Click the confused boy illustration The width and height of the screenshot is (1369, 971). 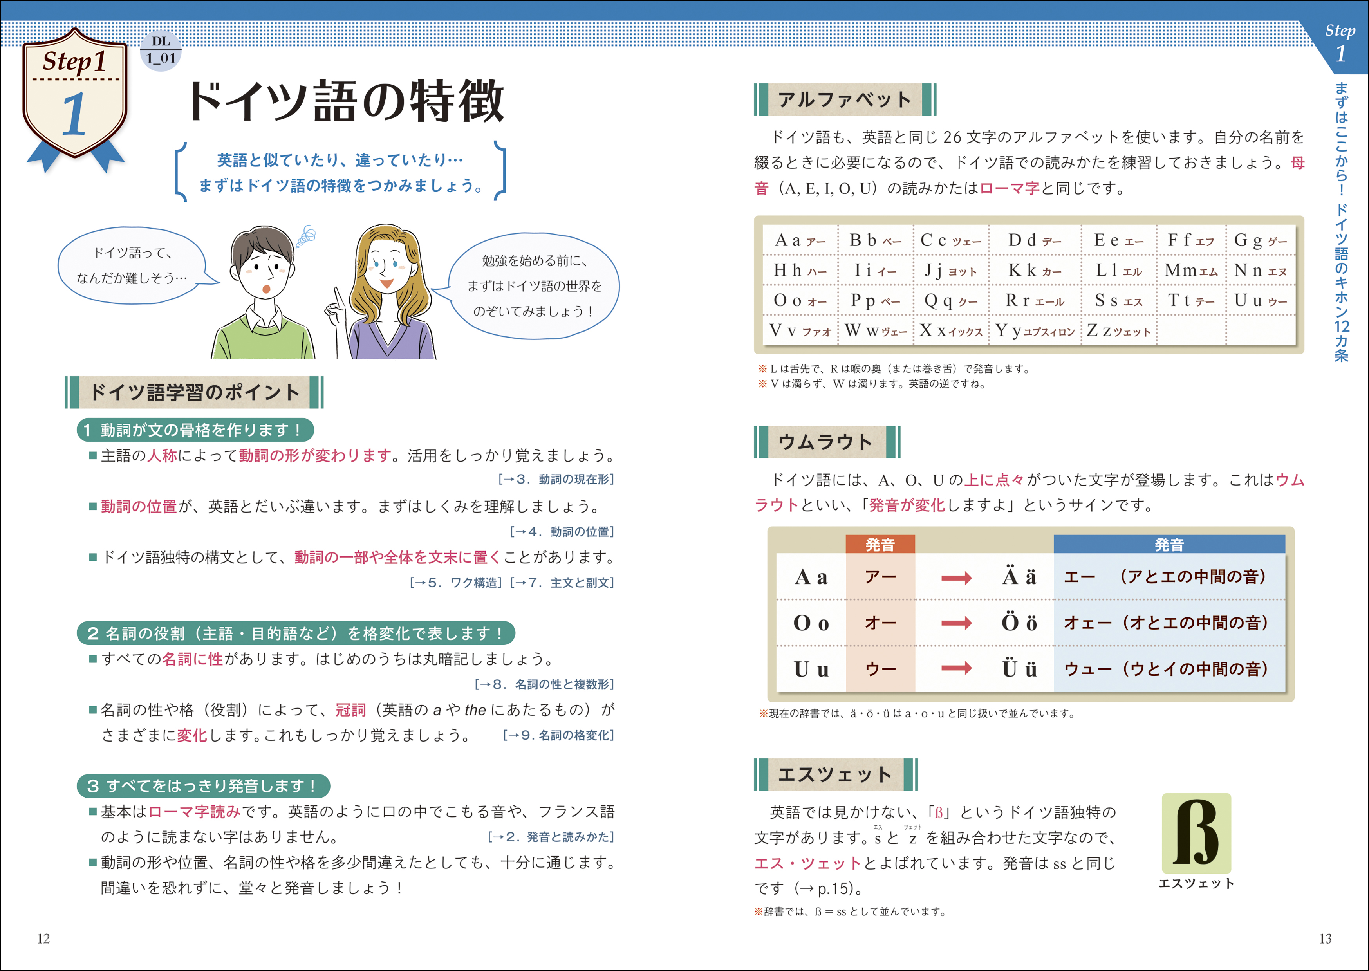pos(264,292)
